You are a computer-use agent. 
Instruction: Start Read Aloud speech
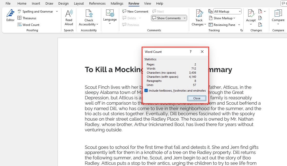pos(69,17)
